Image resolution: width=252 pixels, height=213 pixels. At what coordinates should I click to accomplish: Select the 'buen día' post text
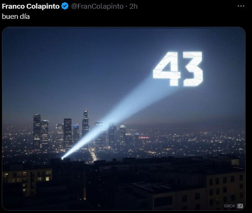tap(16, 17)
